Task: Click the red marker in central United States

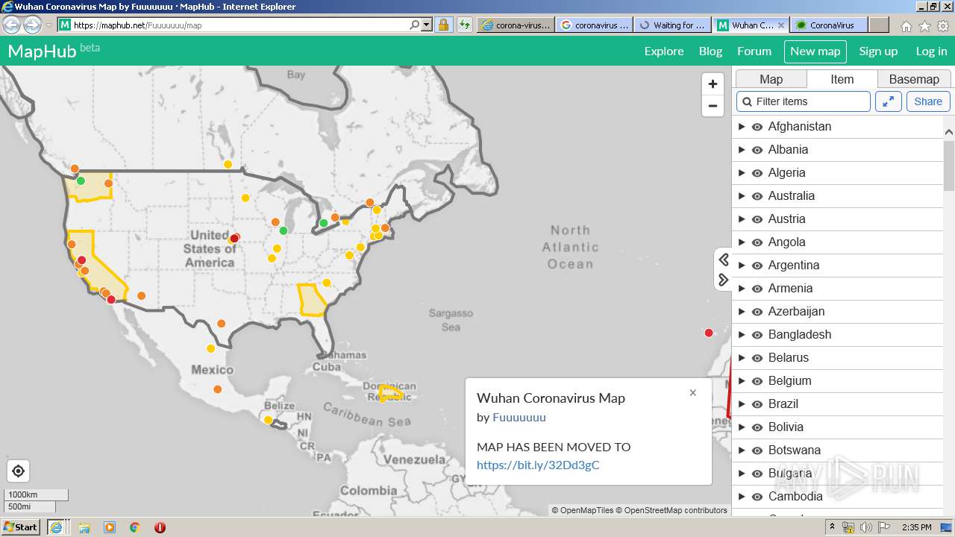Action: (234, 238)
